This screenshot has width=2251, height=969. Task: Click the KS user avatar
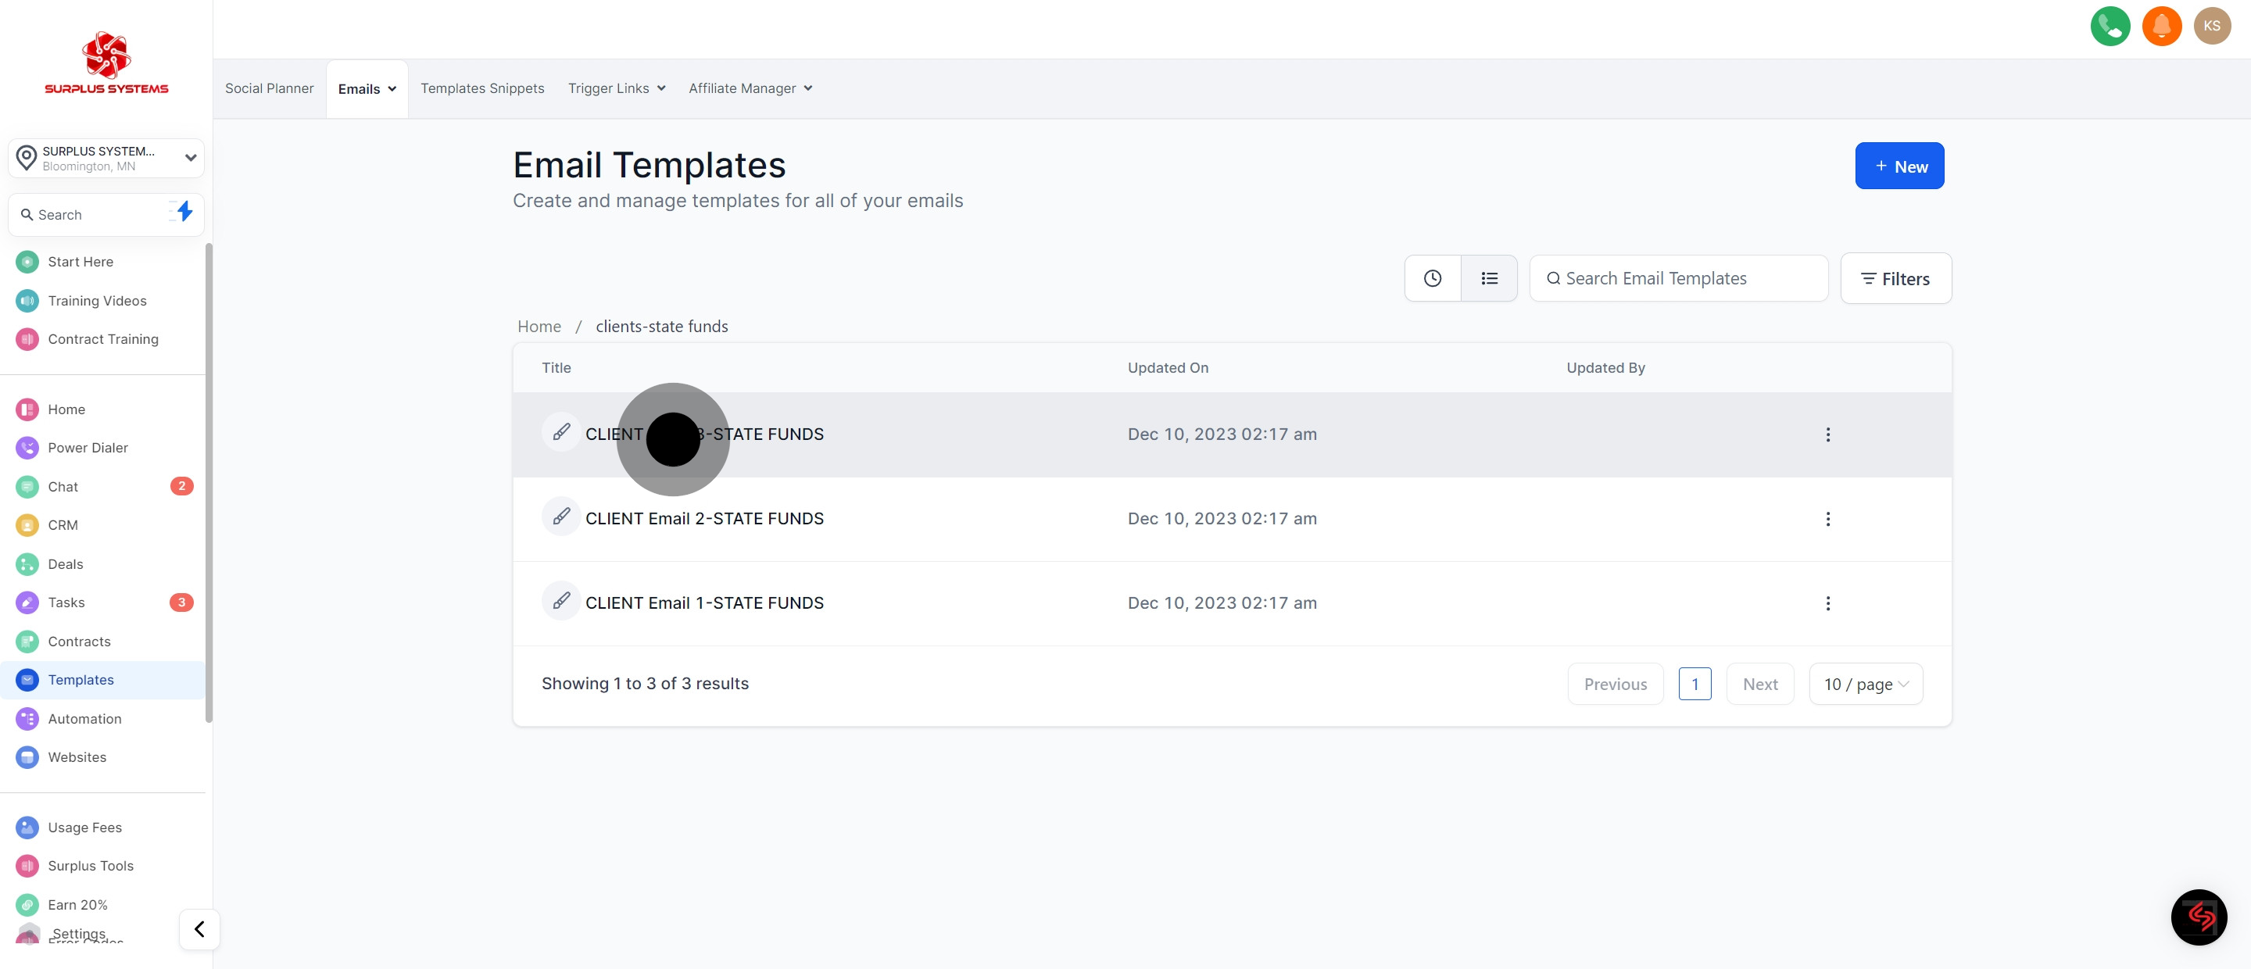click(2212, 27)
